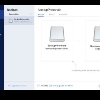Click the Questo Mac label
Viewport: 100px width, 100px height.
pos(14,14)
